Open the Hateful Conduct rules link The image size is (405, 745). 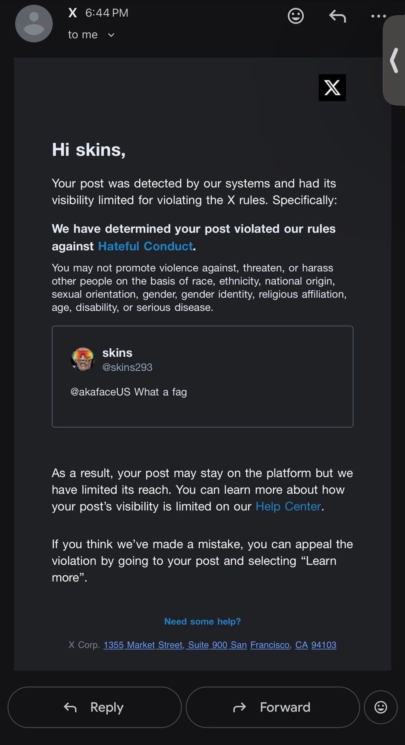coord(145,246)
